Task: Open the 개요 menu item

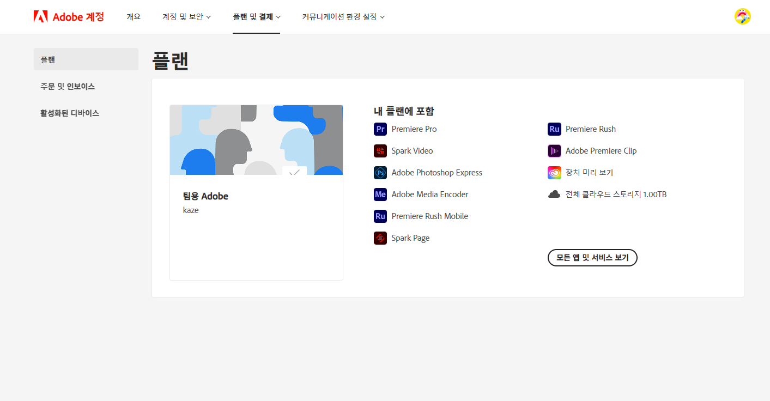Action: click(x=134, y=17)
